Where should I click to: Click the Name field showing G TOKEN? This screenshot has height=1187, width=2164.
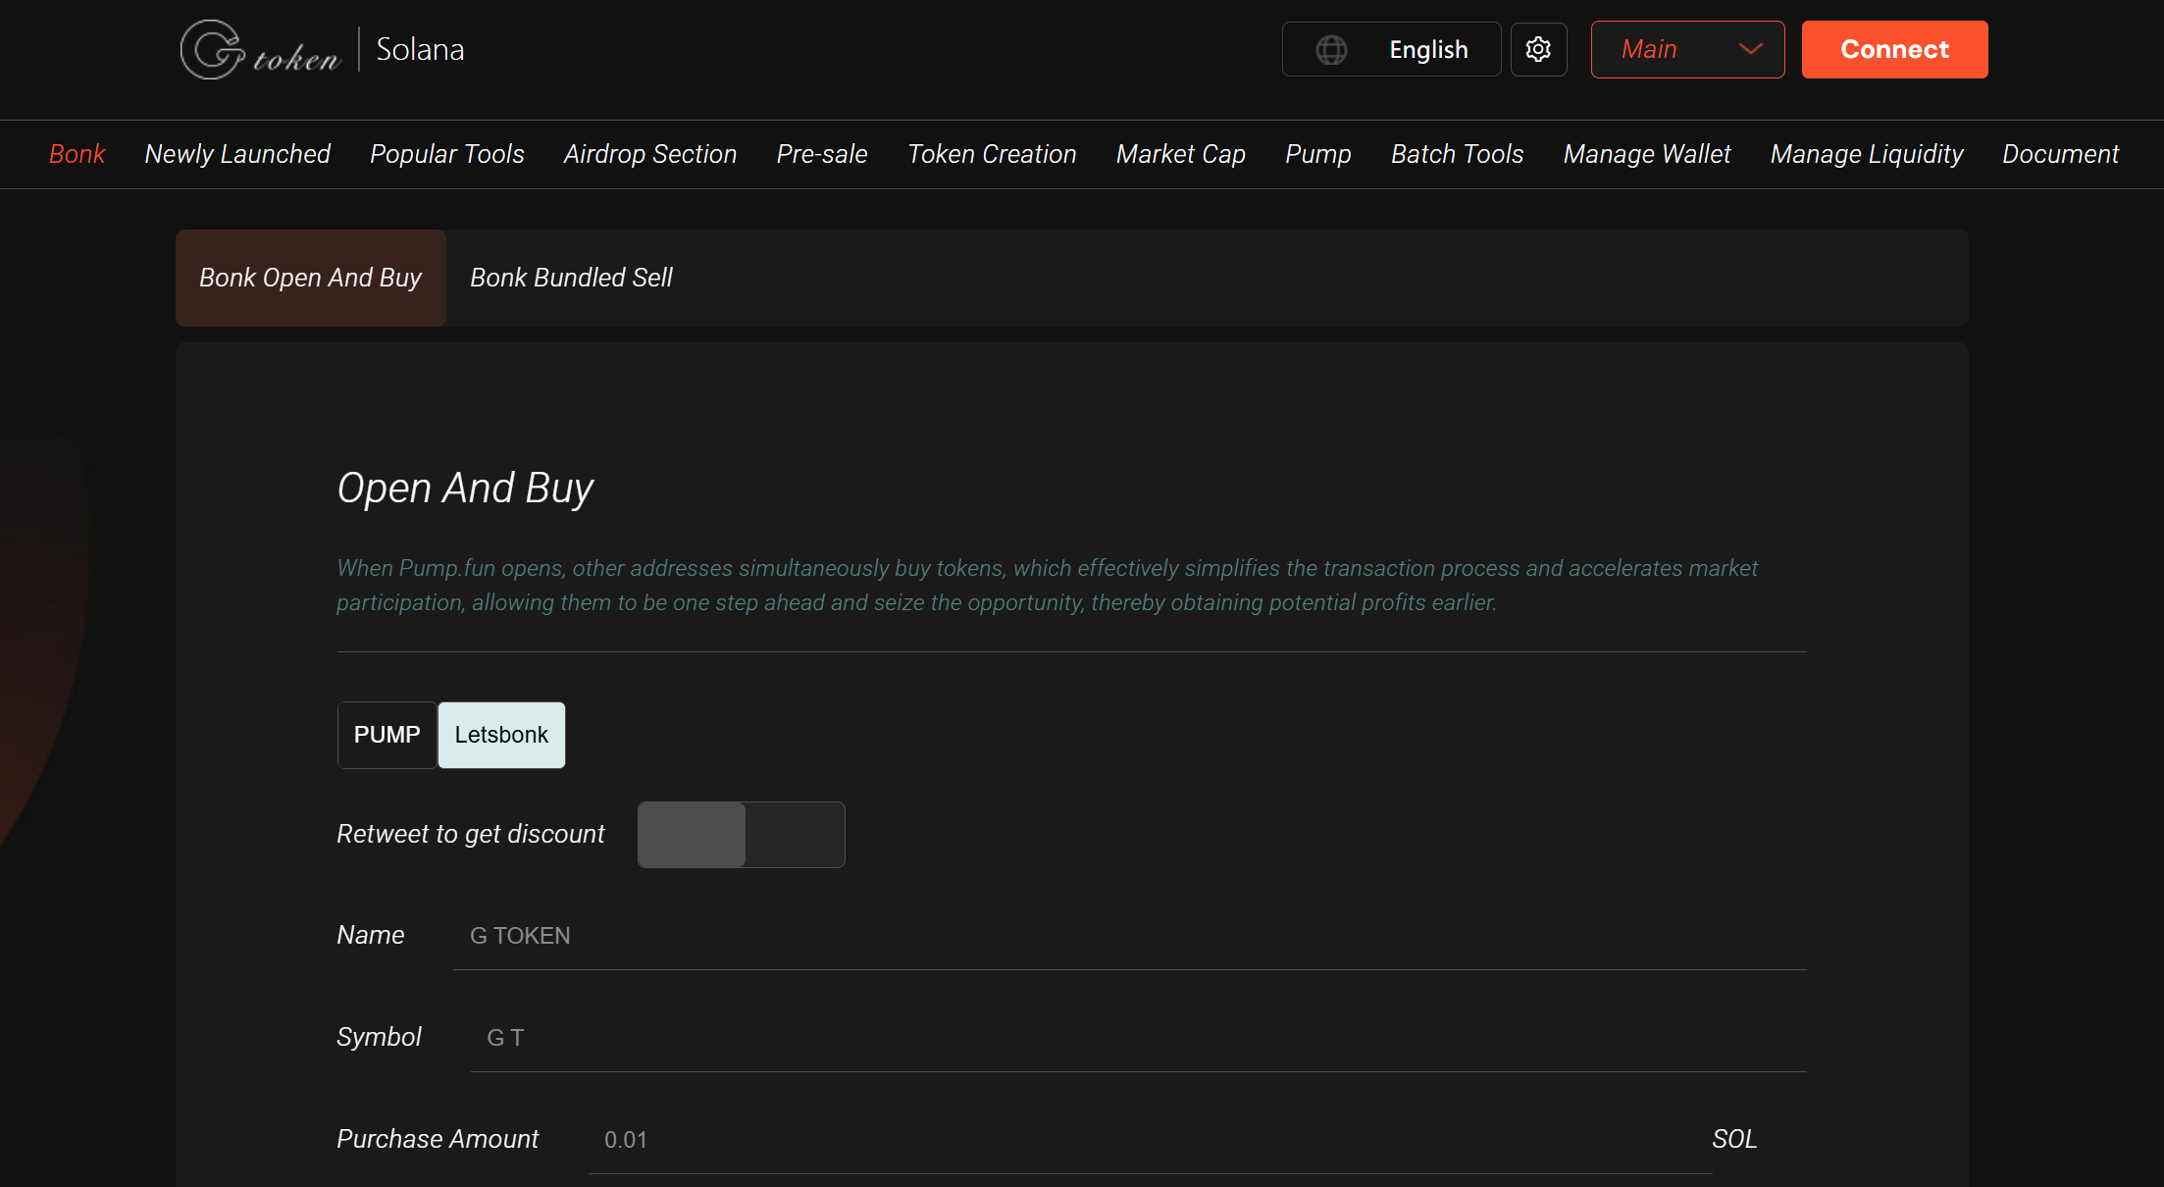[x=981, y=935]
